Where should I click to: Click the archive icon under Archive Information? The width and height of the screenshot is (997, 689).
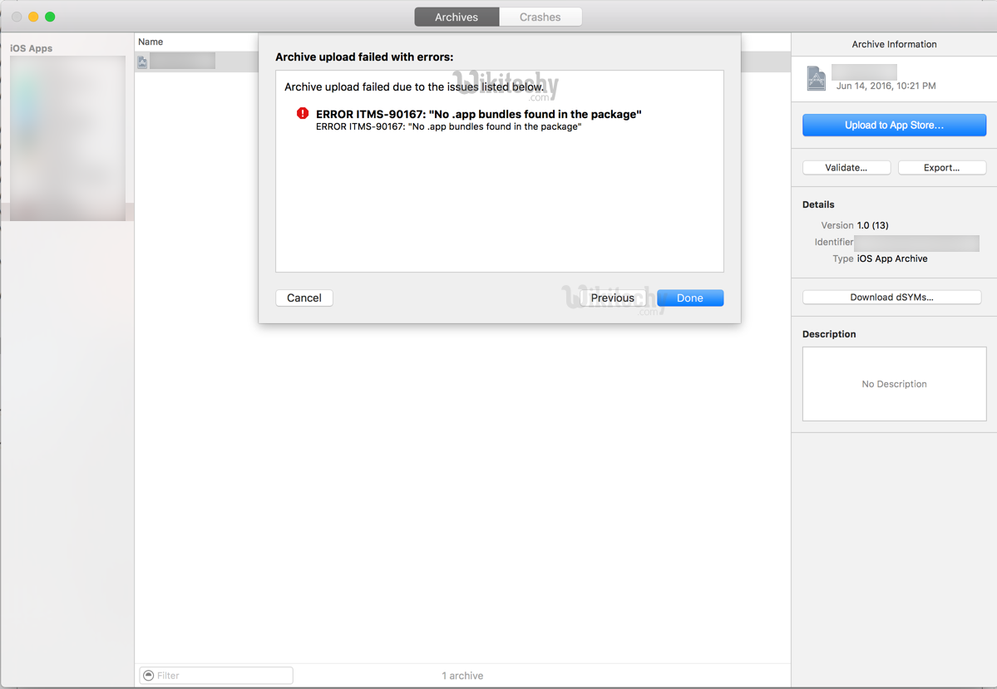click(x=817, y=78)
